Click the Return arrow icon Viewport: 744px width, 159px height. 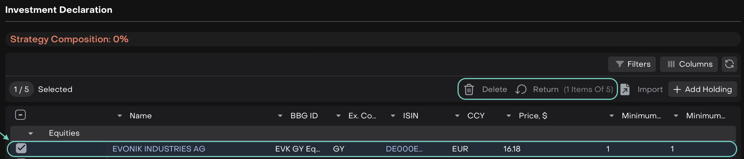[521, 89]
